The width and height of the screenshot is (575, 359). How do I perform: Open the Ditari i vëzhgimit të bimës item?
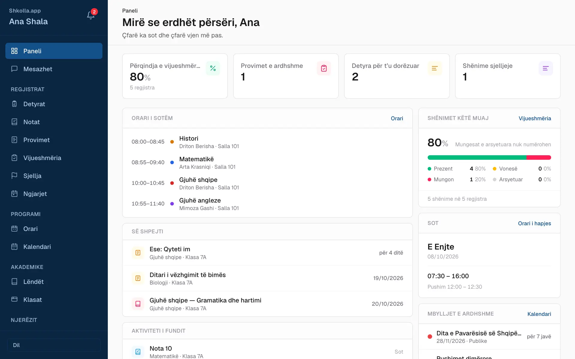coord(267,278)
